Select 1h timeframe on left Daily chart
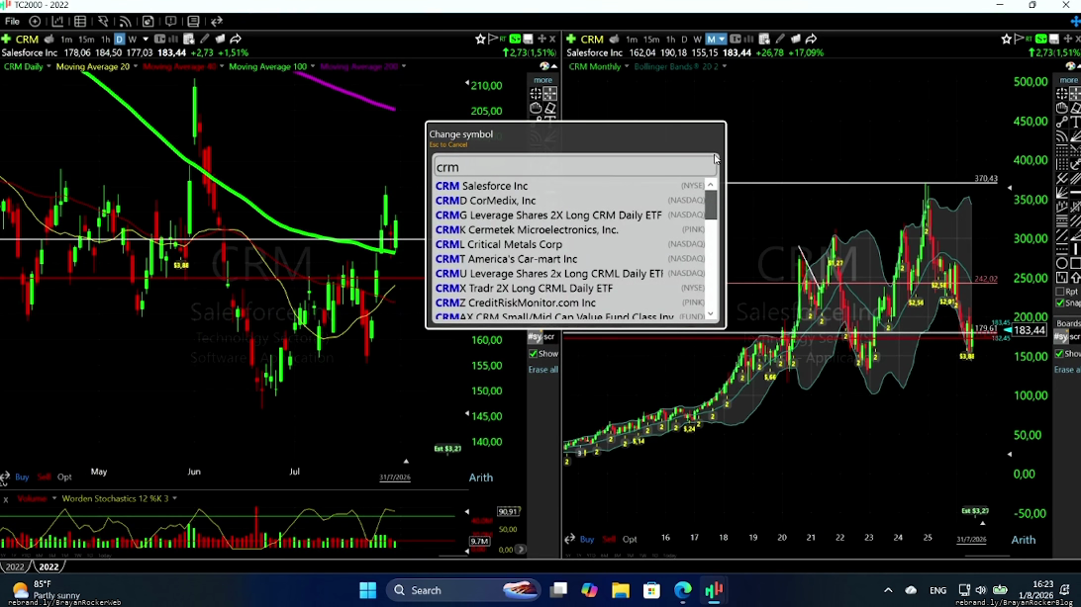 (106, 40)
